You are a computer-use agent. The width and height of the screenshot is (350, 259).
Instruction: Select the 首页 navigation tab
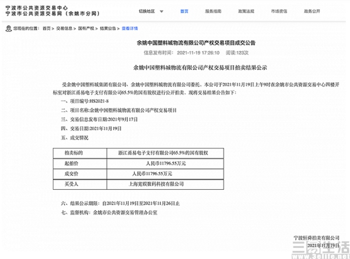tap(184, 11)
